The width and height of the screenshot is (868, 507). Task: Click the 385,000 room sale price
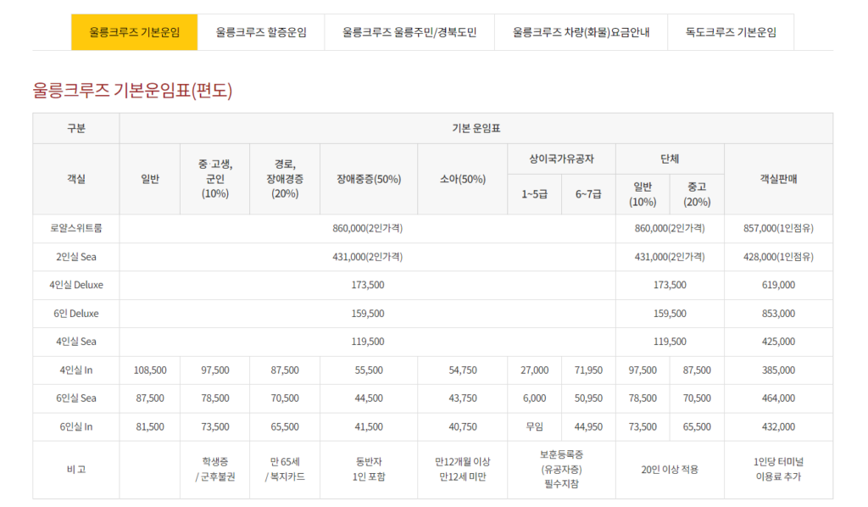[778, 370]
